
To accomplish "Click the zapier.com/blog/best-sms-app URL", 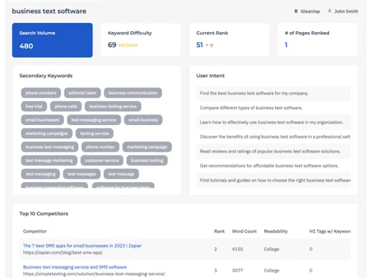I will pyautogui.click(x=62, y=252).
